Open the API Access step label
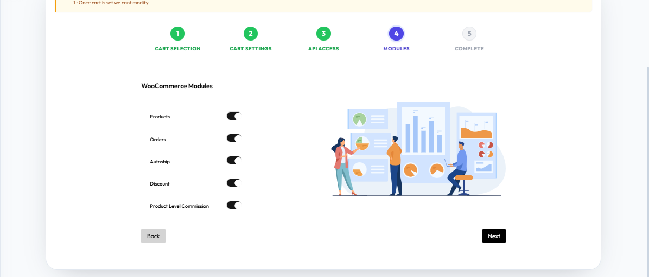649x277 pixels. click(323, 49)
